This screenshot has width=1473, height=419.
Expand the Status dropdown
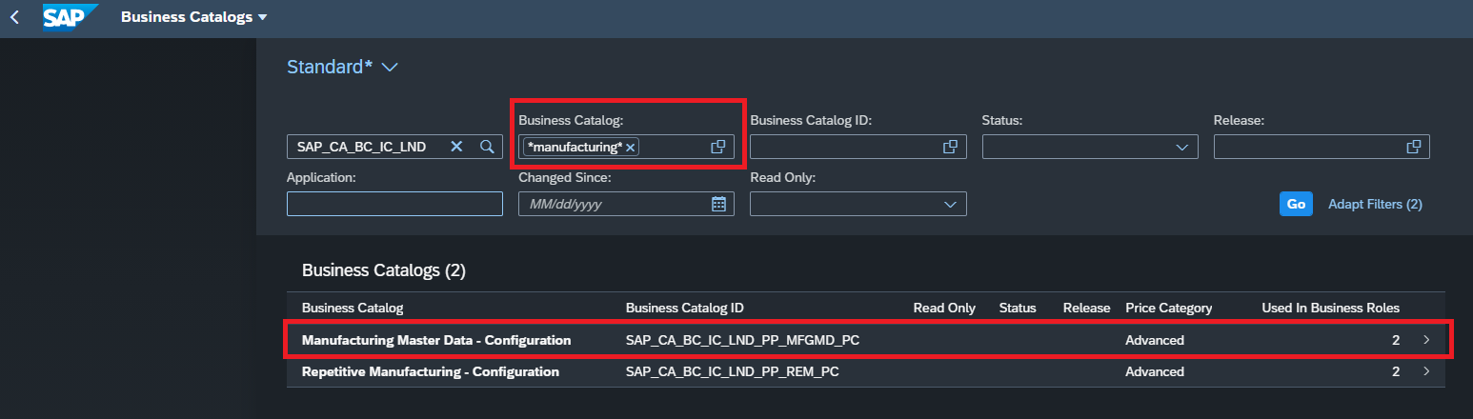tap(1181, 148)
